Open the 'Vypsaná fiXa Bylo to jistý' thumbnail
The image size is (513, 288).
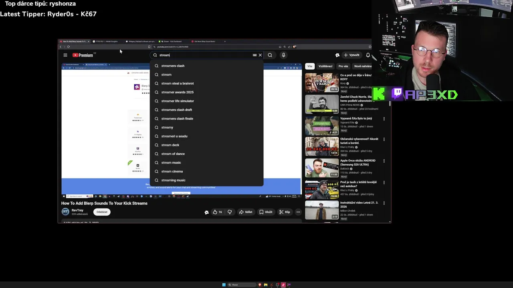[x=322, y=126]
